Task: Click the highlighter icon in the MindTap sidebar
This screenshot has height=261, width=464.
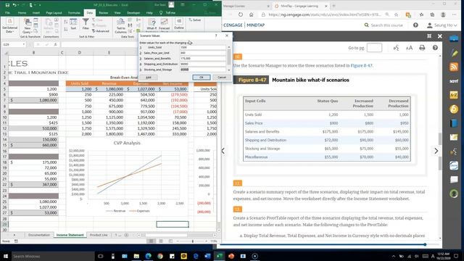Action: [454, 53]
